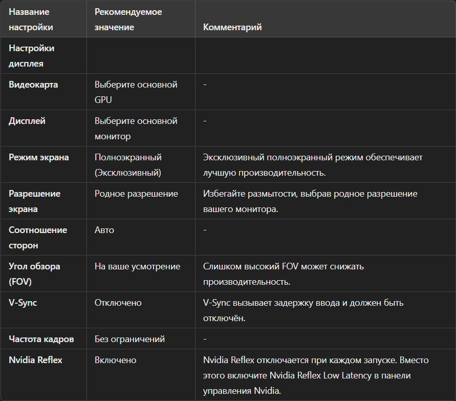456x401 pixels.
Task: Click the "Дисплей" setting name
Action: click(x=27, y=121)
